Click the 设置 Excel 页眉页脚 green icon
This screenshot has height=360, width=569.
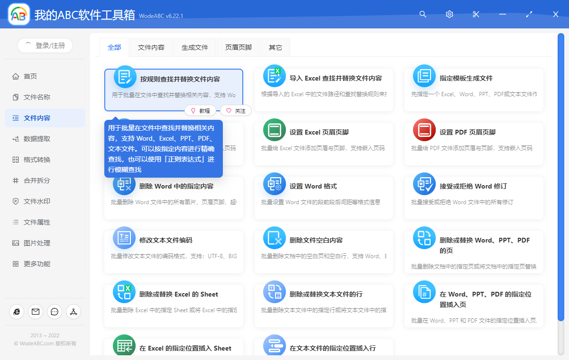pos(275,130)
